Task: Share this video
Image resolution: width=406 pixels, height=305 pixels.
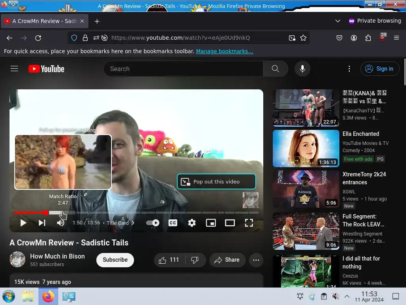Action: tap(227, 260)
